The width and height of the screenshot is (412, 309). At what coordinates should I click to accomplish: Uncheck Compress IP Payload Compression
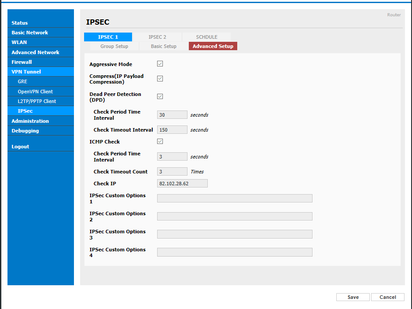160,78
